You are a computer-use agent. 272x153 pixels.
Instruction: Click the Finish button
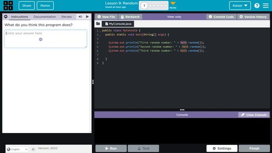(254, 148)
